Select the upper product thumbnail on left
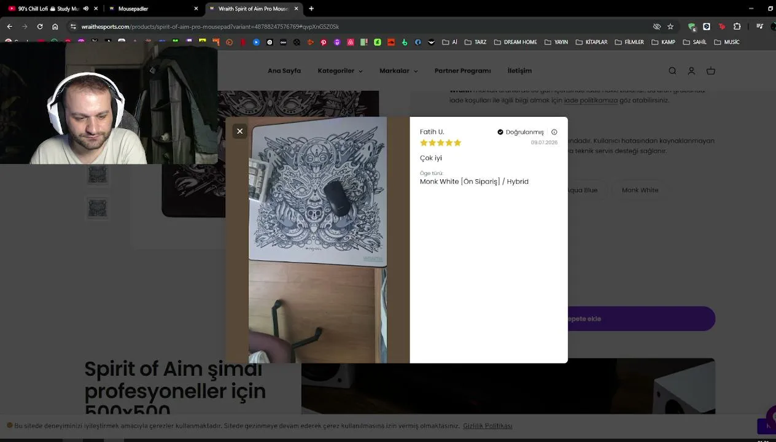The image size is (776, 442). (x=97, y=174)
